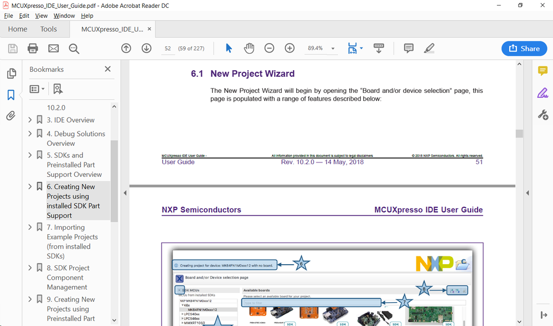553x326 pixels.
Task: Open Fill & Sign tool in right pane
Action: tap(543, 93)
